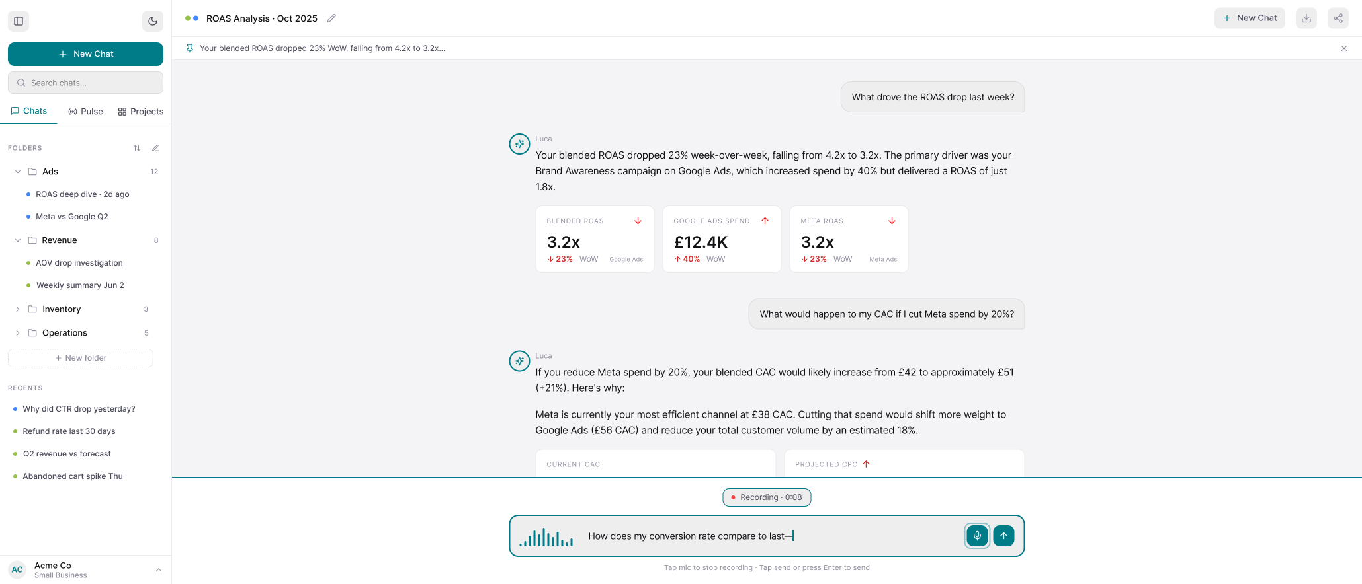Sort folders icon
This screenshot has width=1362, height=584.
137,148
